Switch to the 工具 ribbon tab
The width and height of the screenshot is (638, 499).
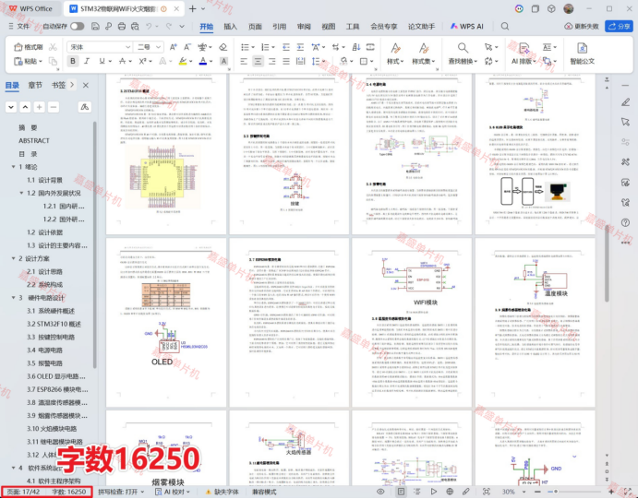[x=353, y=26]
